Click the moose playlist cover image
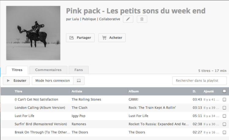 (33, 33)
